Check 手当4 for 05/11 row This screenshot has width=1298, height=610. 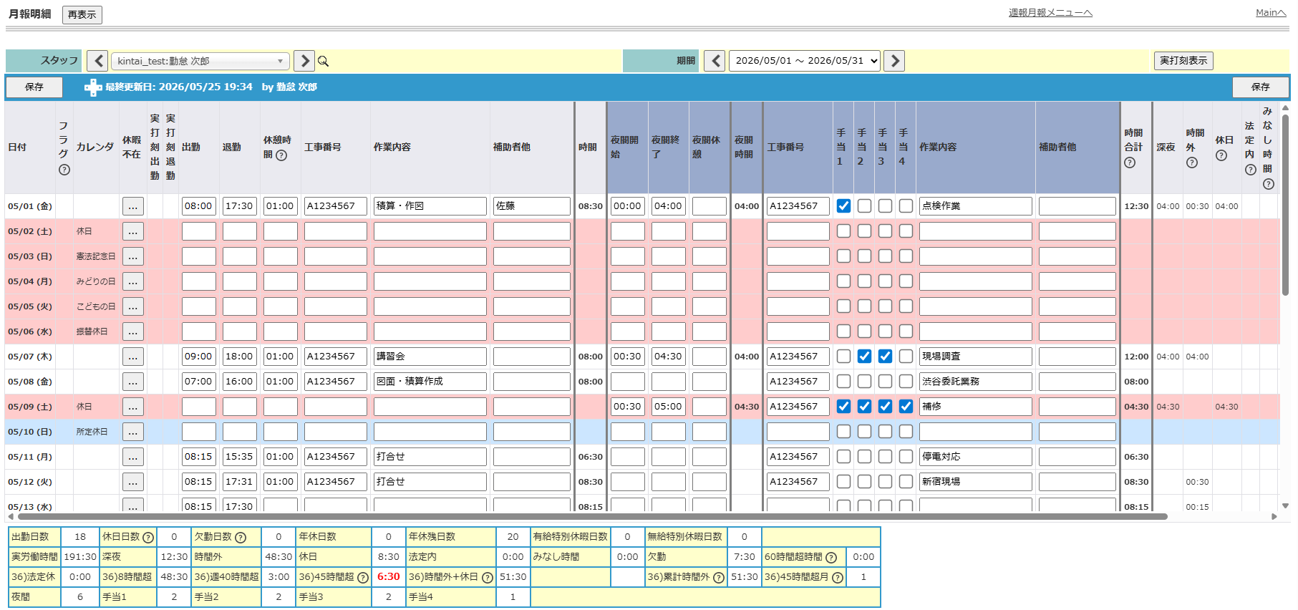pos(906,457)
